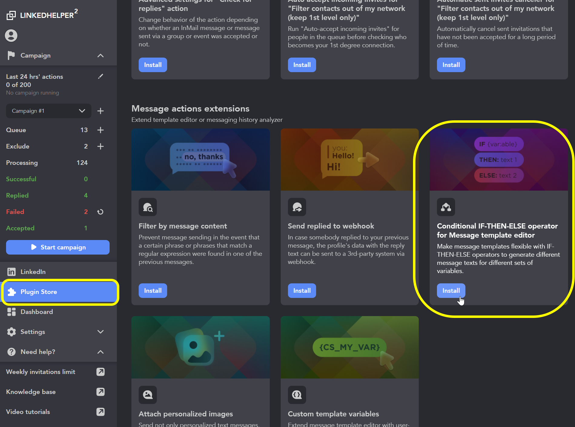
Task: Install Advanced settings for Check for replies plugin
Action: [x=153, y=65]
